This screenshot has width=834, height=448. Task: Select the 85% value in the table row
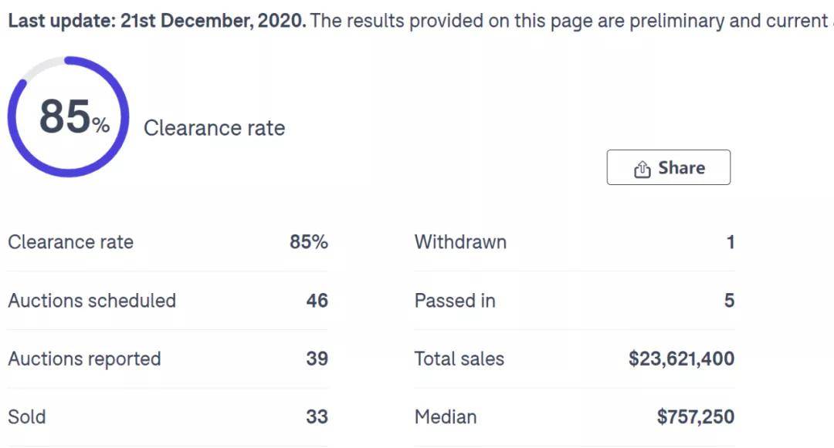tap(309, 242)
